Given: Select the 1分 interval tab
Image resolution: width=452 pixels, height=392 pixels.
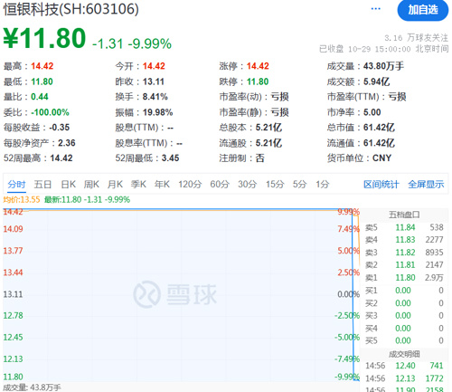Looking at the screenshot, I should click(322, 184).
